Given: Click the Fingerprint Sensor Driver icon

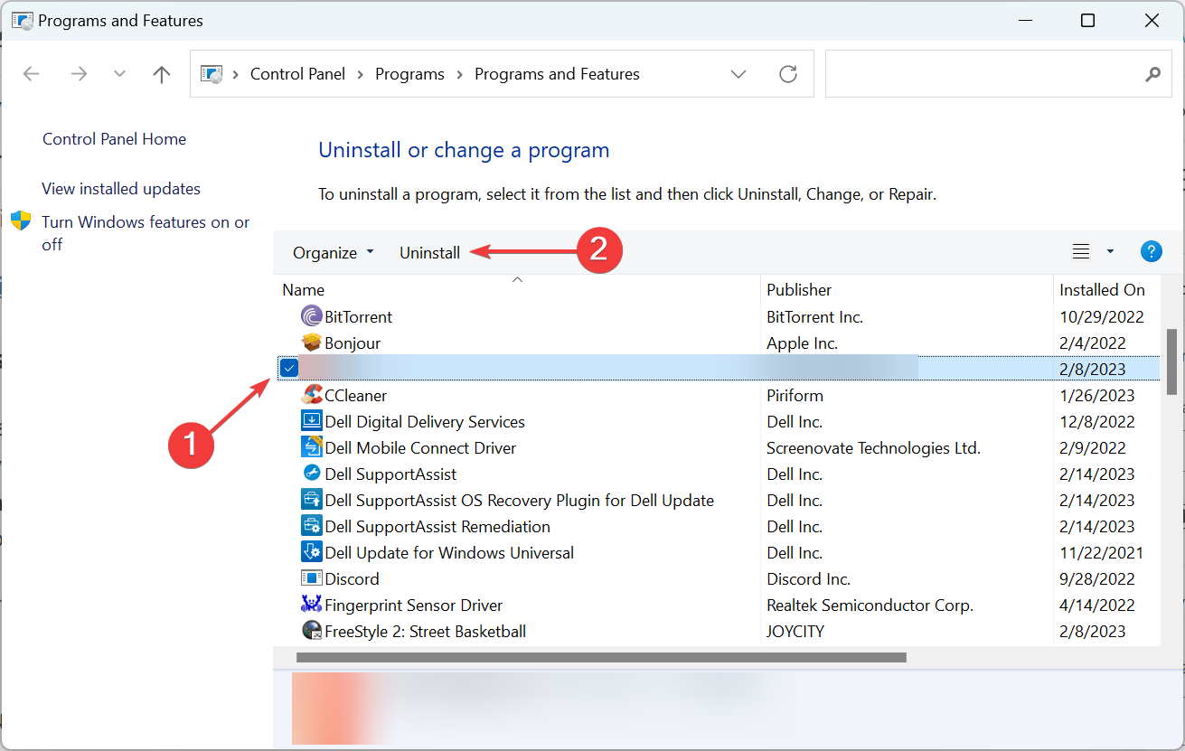Looking at the screenshot, I should coord(311,605).
